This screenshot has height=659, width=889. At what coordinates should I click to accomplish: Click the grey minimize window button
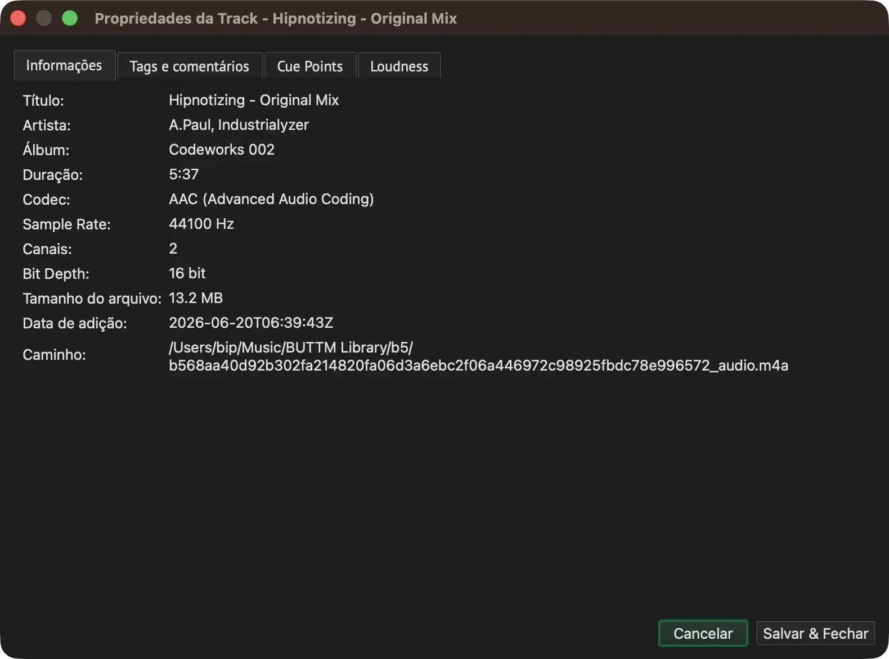pos(44,18)
